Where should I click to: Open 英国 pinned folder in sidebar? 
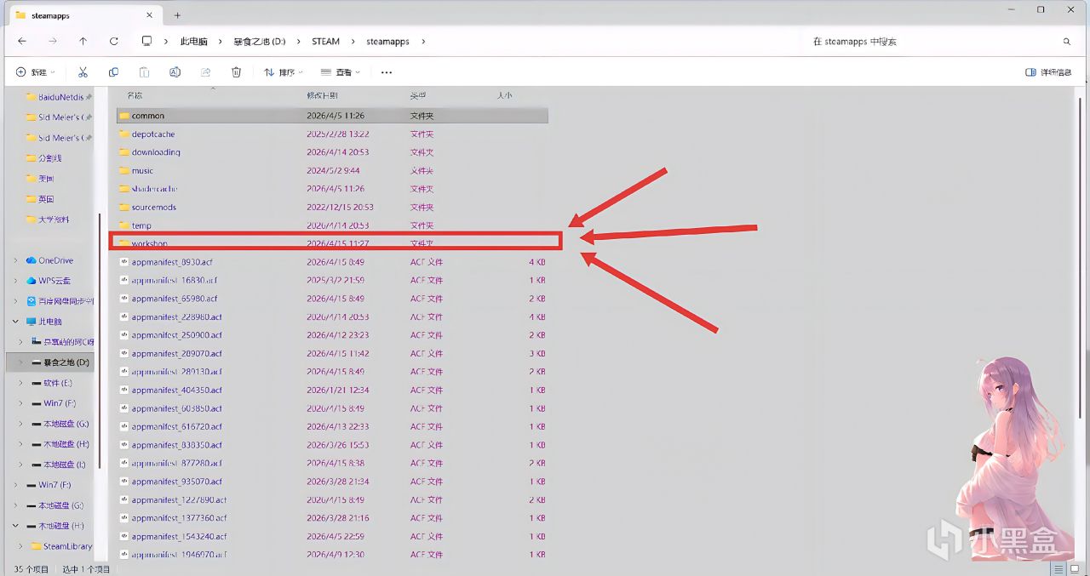click(x=39, y=199)
